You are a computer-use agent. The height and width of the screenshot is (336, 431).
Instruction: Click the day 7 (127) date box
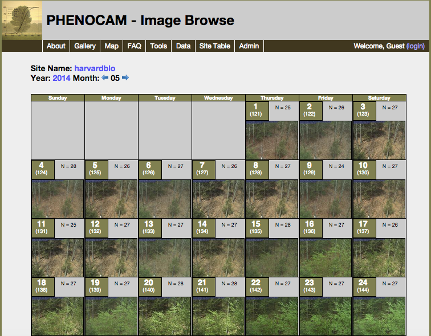(x=204, y=170)
